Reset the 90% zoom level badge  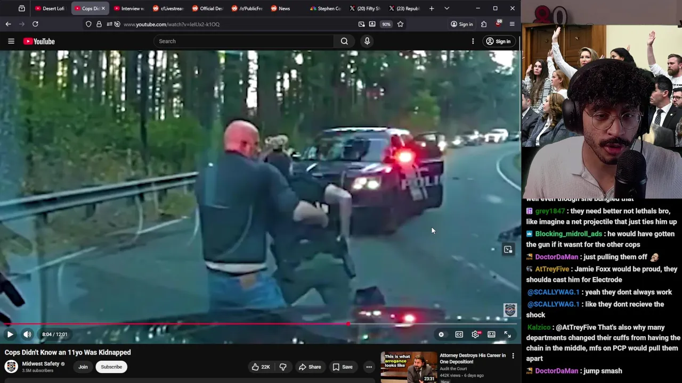pyautogui.click(x=386, y=24)
